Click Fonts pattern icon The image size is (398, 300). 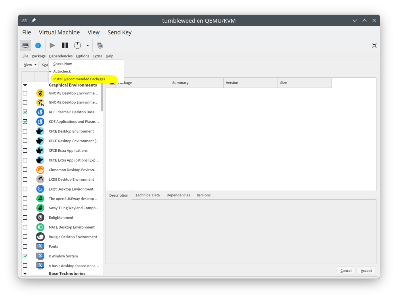pos(40,246)
